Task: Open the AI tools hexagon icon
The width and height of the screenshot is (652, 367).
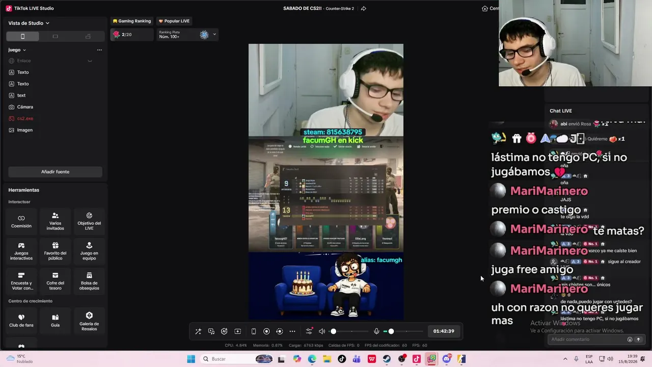Action: 224,331
